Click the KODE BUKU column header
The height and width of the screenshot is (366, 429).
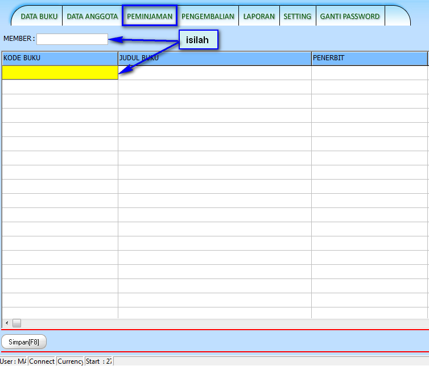pos(60,58)
